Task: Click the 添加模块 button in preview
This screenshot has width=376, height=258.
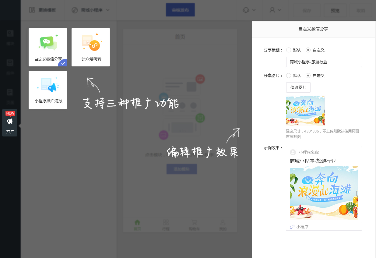Action: pyautogui.click(x=182, y=169)
